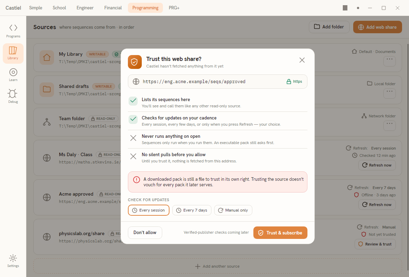The height and width of the screenshot is (277, 409).
Task: Click the web share URL field
Action: [218, 82]
